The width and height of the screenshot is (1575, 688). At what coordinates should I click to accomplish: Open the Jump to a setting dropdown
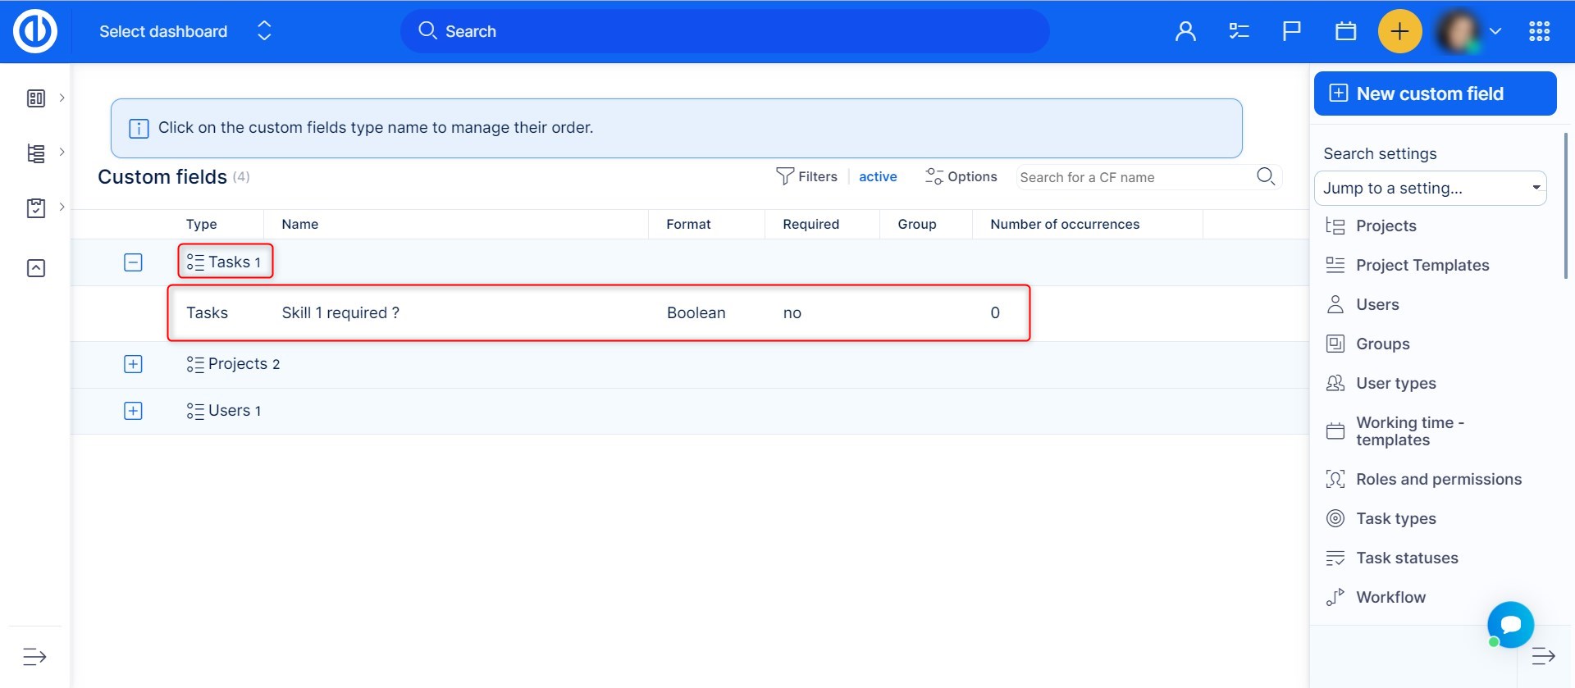pos(1430,189)
